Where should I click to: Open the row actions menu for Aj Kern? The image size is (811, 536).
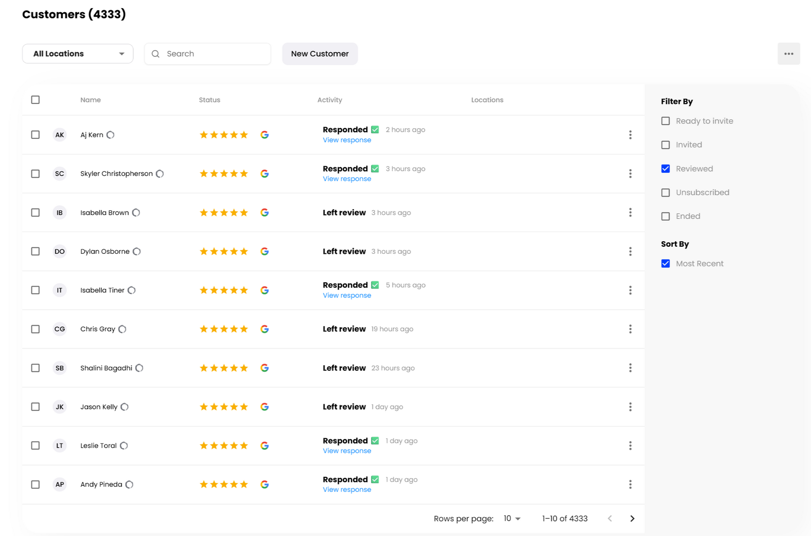point(630,135)
